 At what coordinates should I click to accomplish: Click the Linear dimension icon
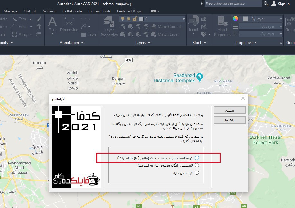(83, 19)
